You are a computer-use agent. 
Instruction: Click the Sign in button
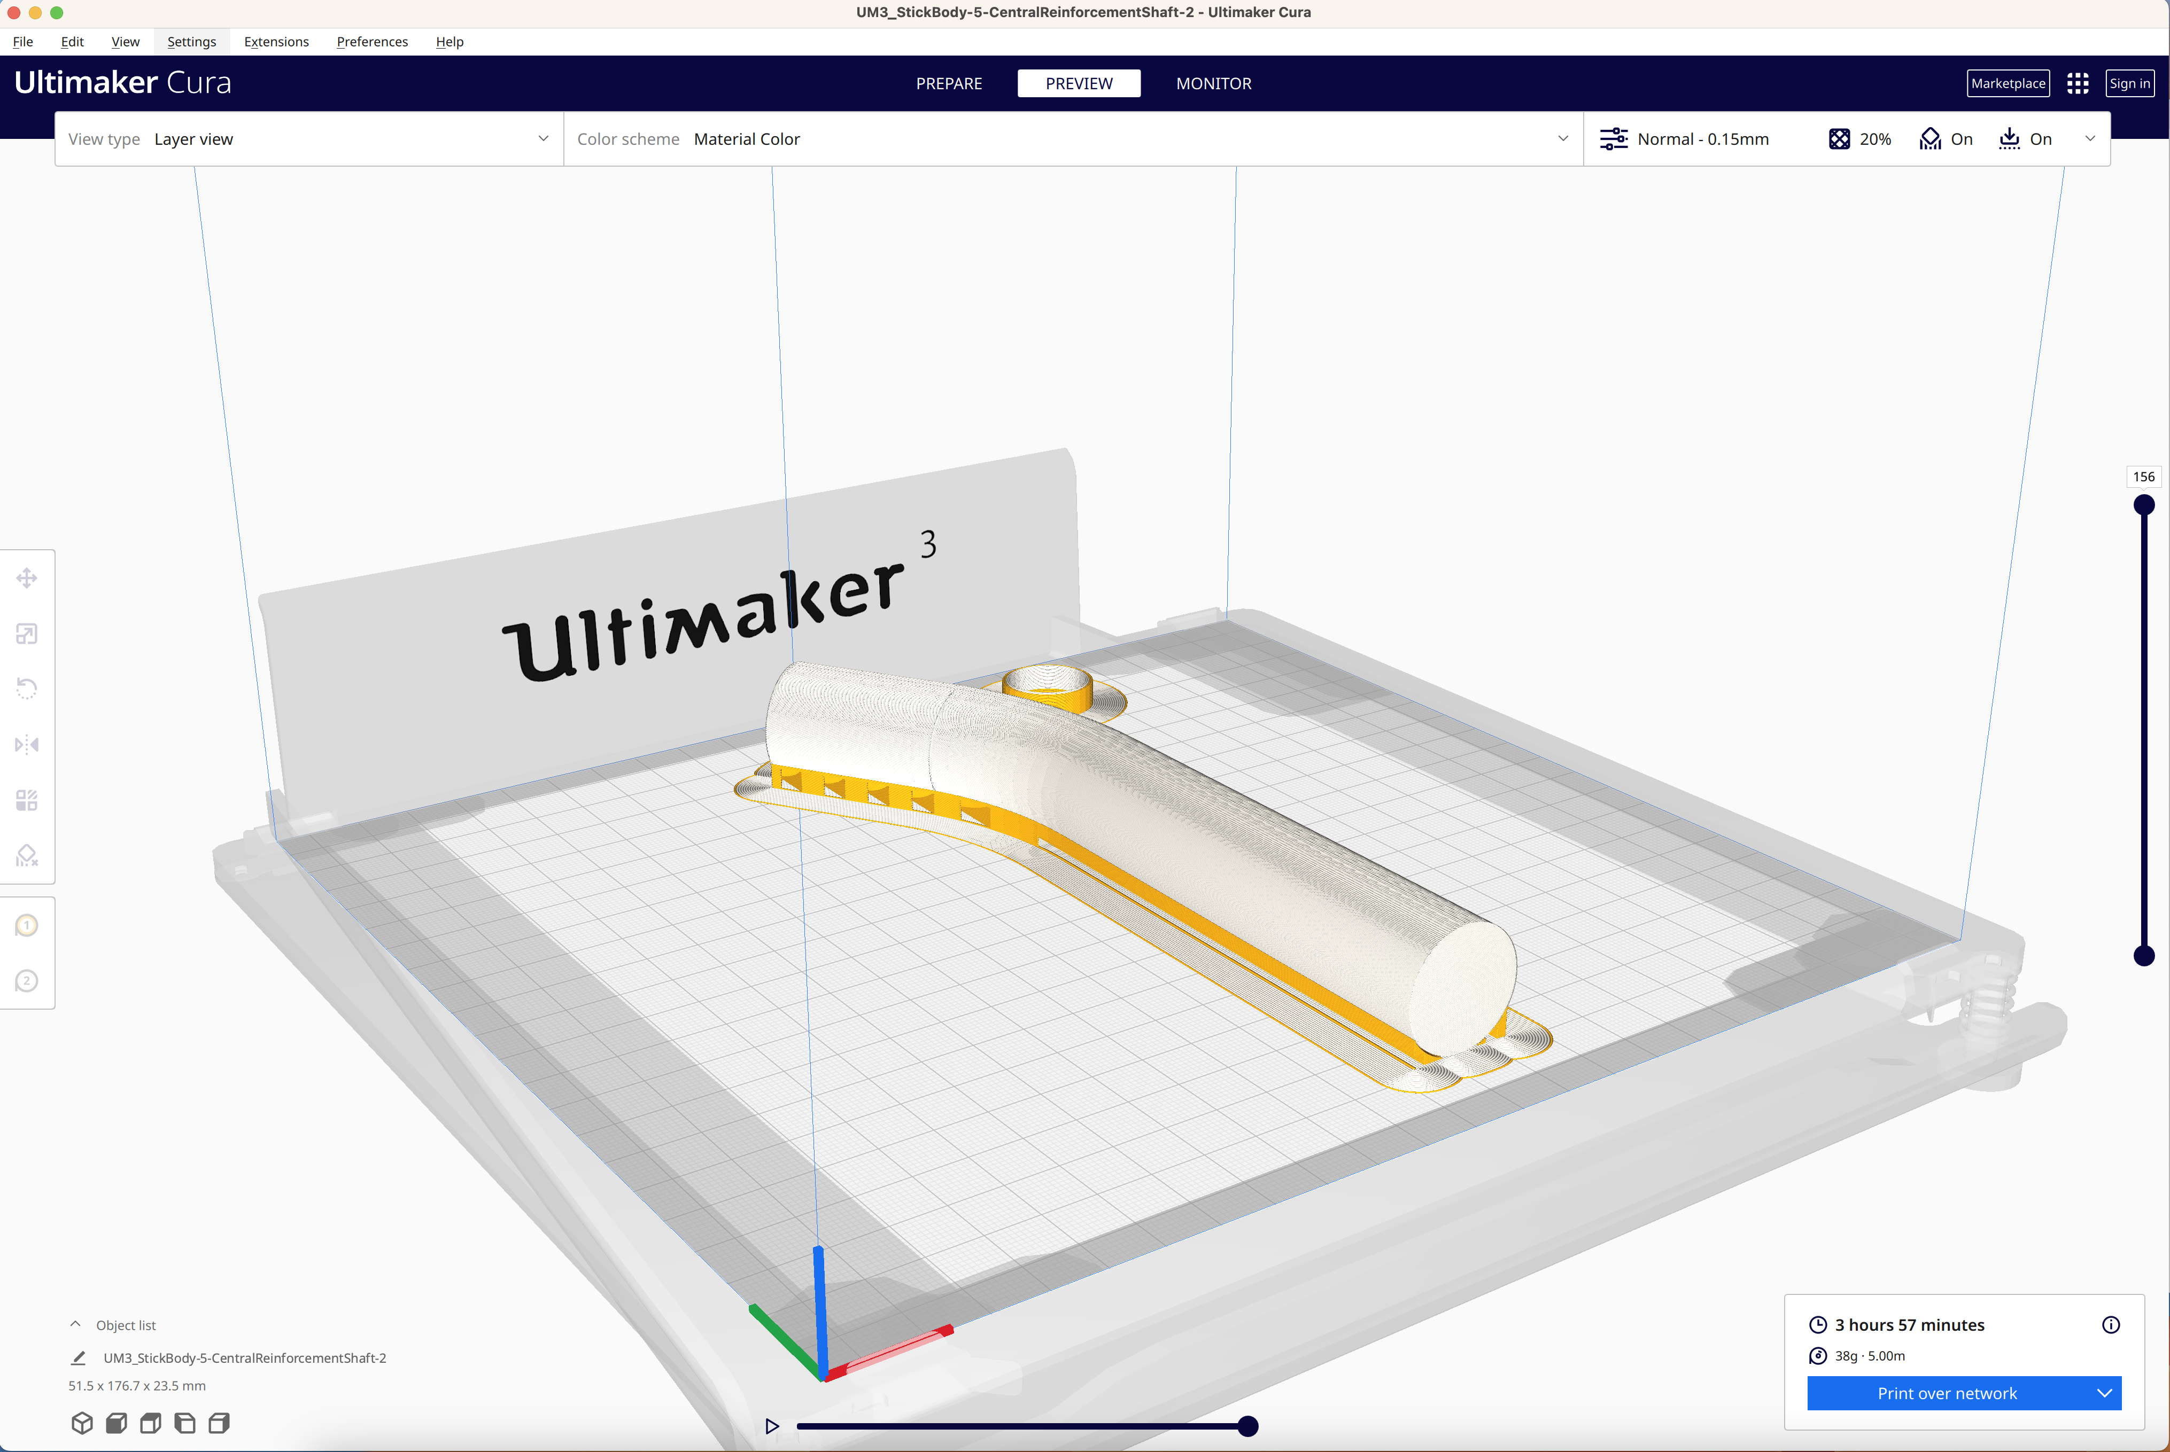[2129, 83]
